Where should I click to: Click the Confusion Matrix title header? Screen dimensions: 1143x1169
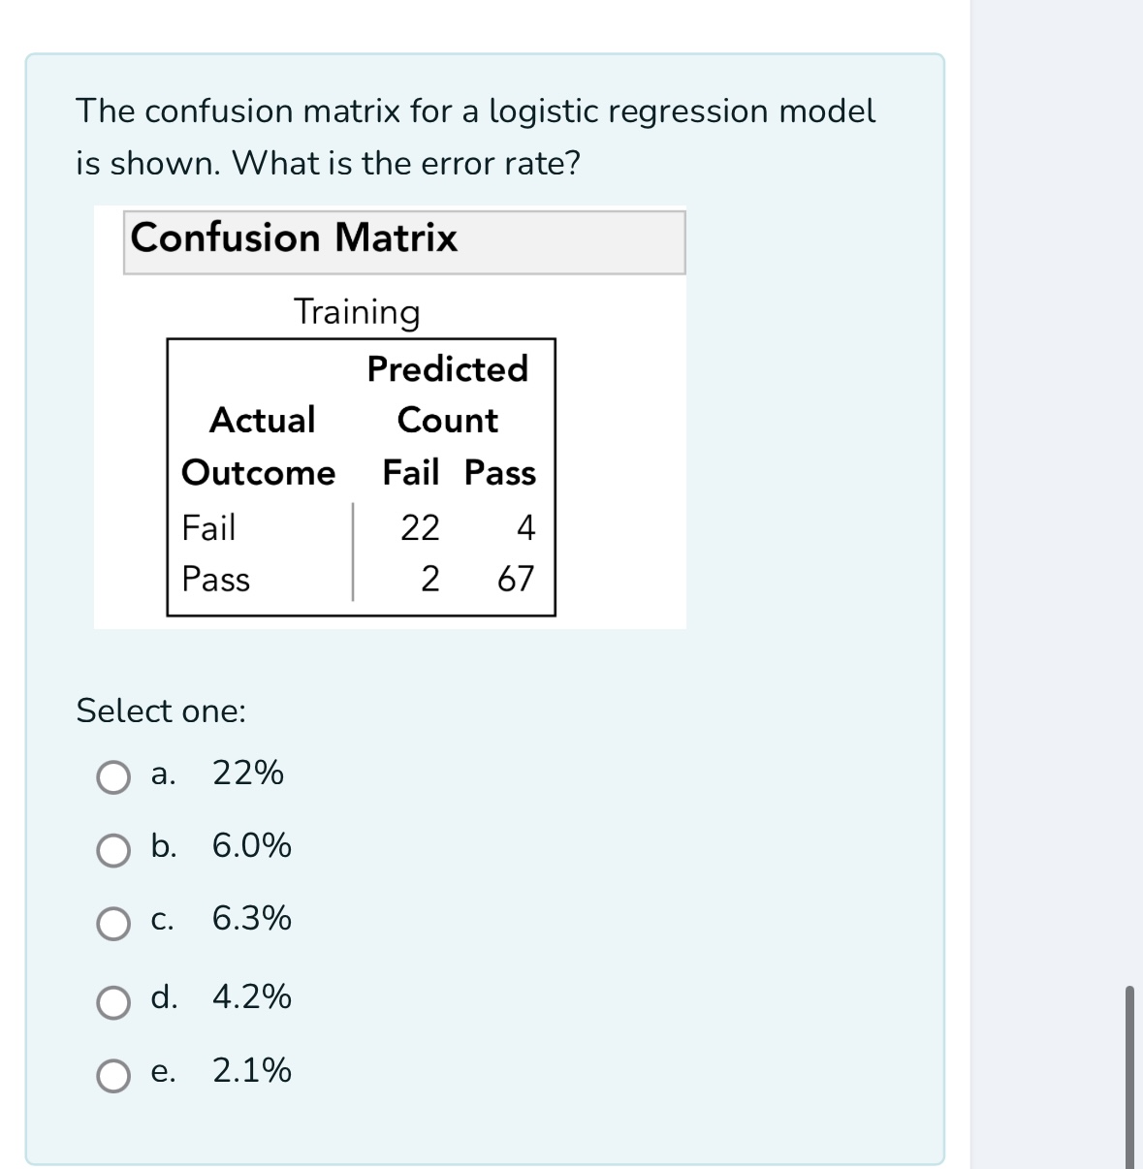294,238
